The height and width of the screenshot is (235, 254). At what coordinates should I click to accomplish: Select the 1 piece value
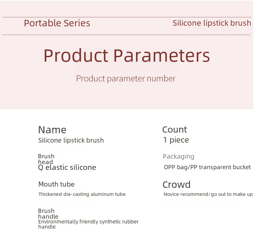(176, 140)
